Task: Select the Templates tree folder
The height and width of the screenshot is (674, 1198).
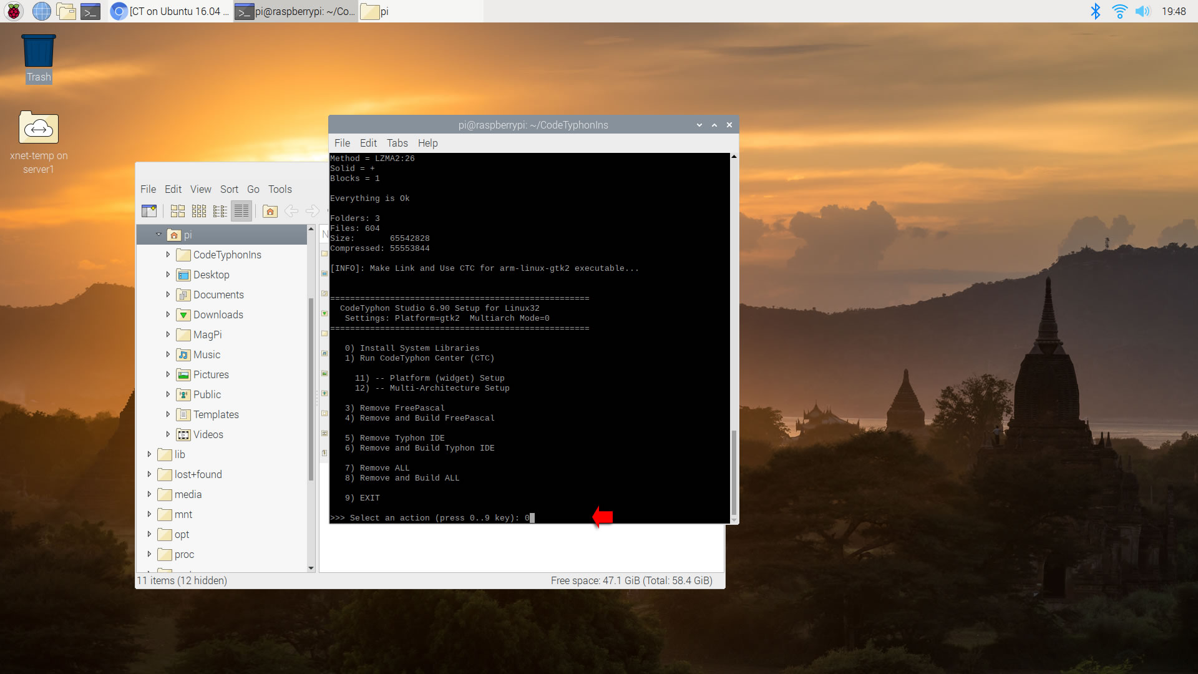Action: pyautogui.click(x=207, y=414)
